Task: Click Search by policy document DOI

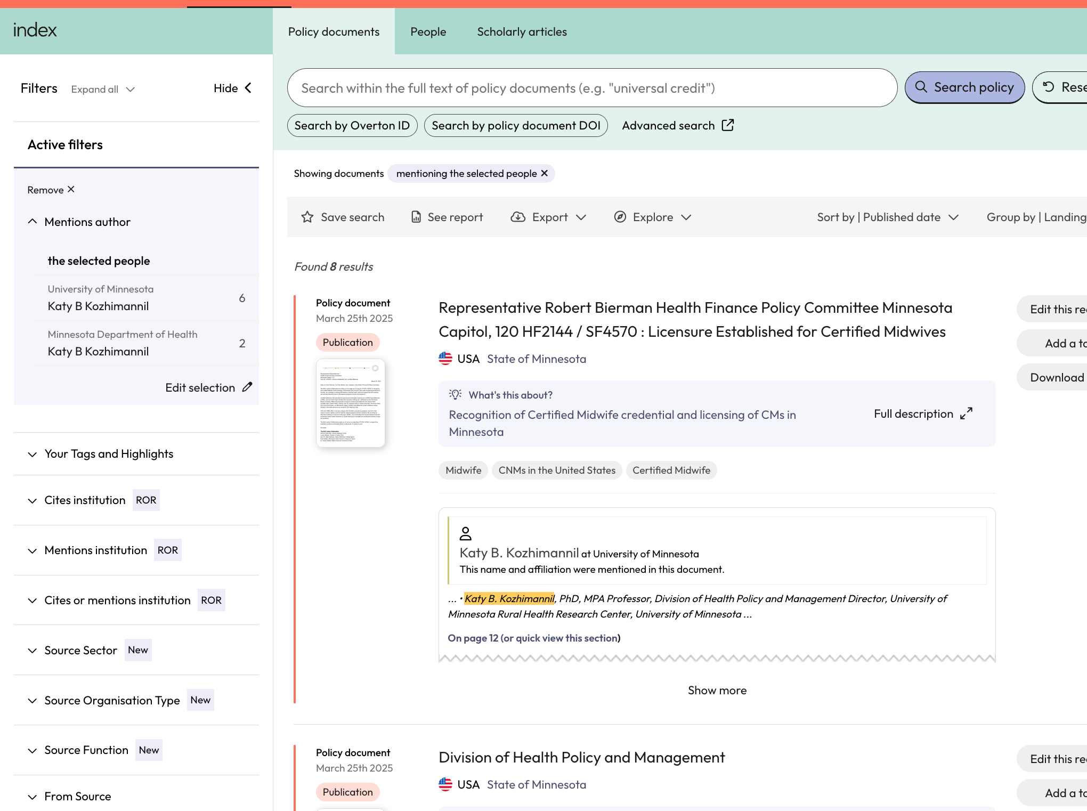Action: click(x=516, y=125)
